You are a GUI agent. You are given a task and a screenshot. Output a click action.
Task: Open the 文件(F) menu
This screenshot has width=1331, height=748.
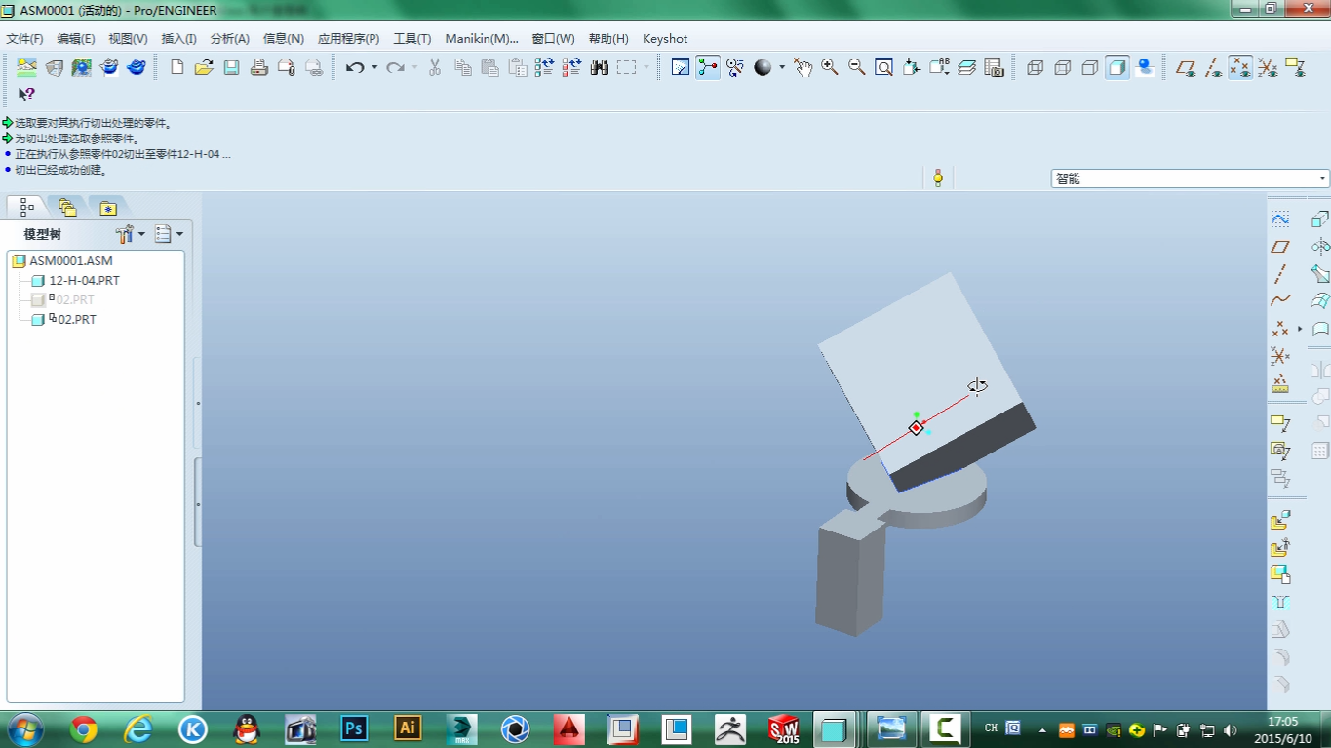point(24,39)
